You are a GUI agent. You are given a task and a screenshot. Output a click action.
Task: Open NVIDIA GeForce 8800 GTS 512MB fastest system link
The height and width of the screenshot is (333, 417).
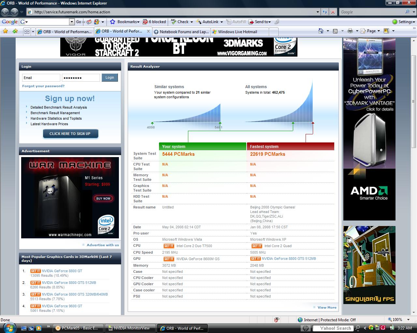[289, 259]
